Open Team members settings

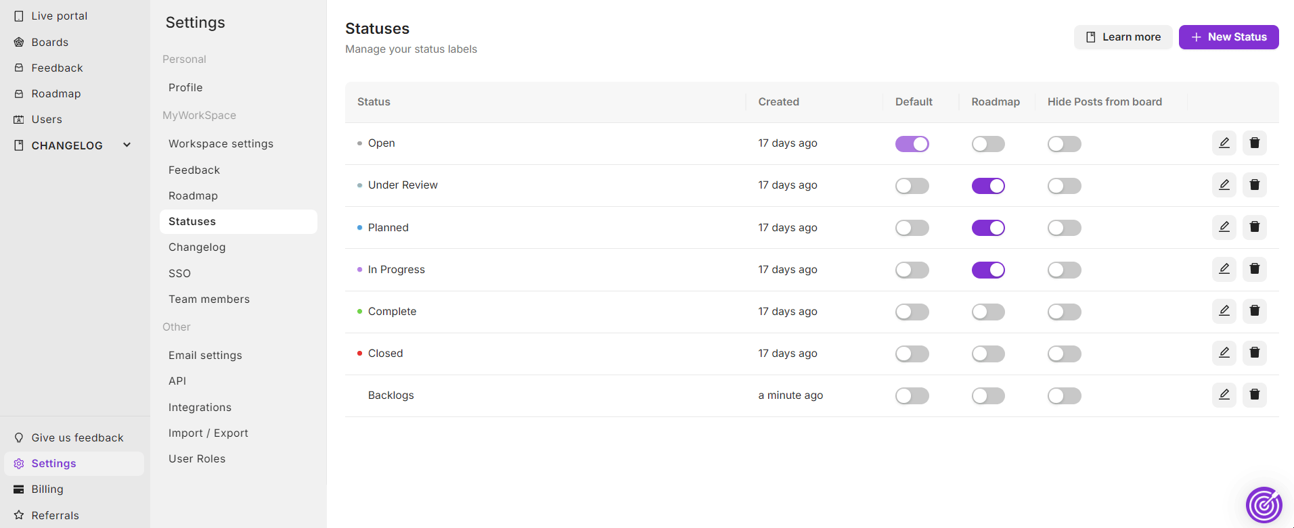coord(209,299)
